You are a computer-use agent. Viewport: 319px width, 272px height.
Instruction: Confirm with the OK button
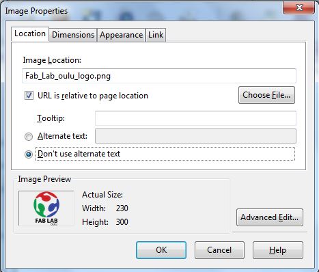[x=161, y=250]
